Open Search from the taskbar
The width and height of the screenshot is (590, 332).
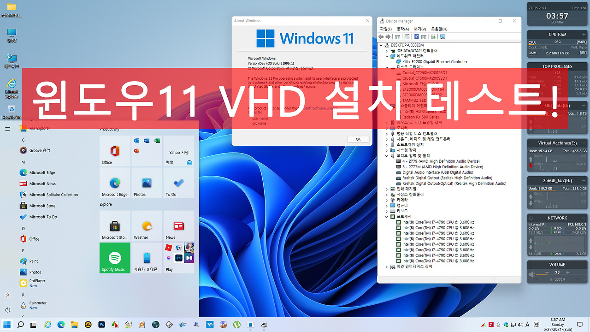pyautogui.click(x=20, y=325)
